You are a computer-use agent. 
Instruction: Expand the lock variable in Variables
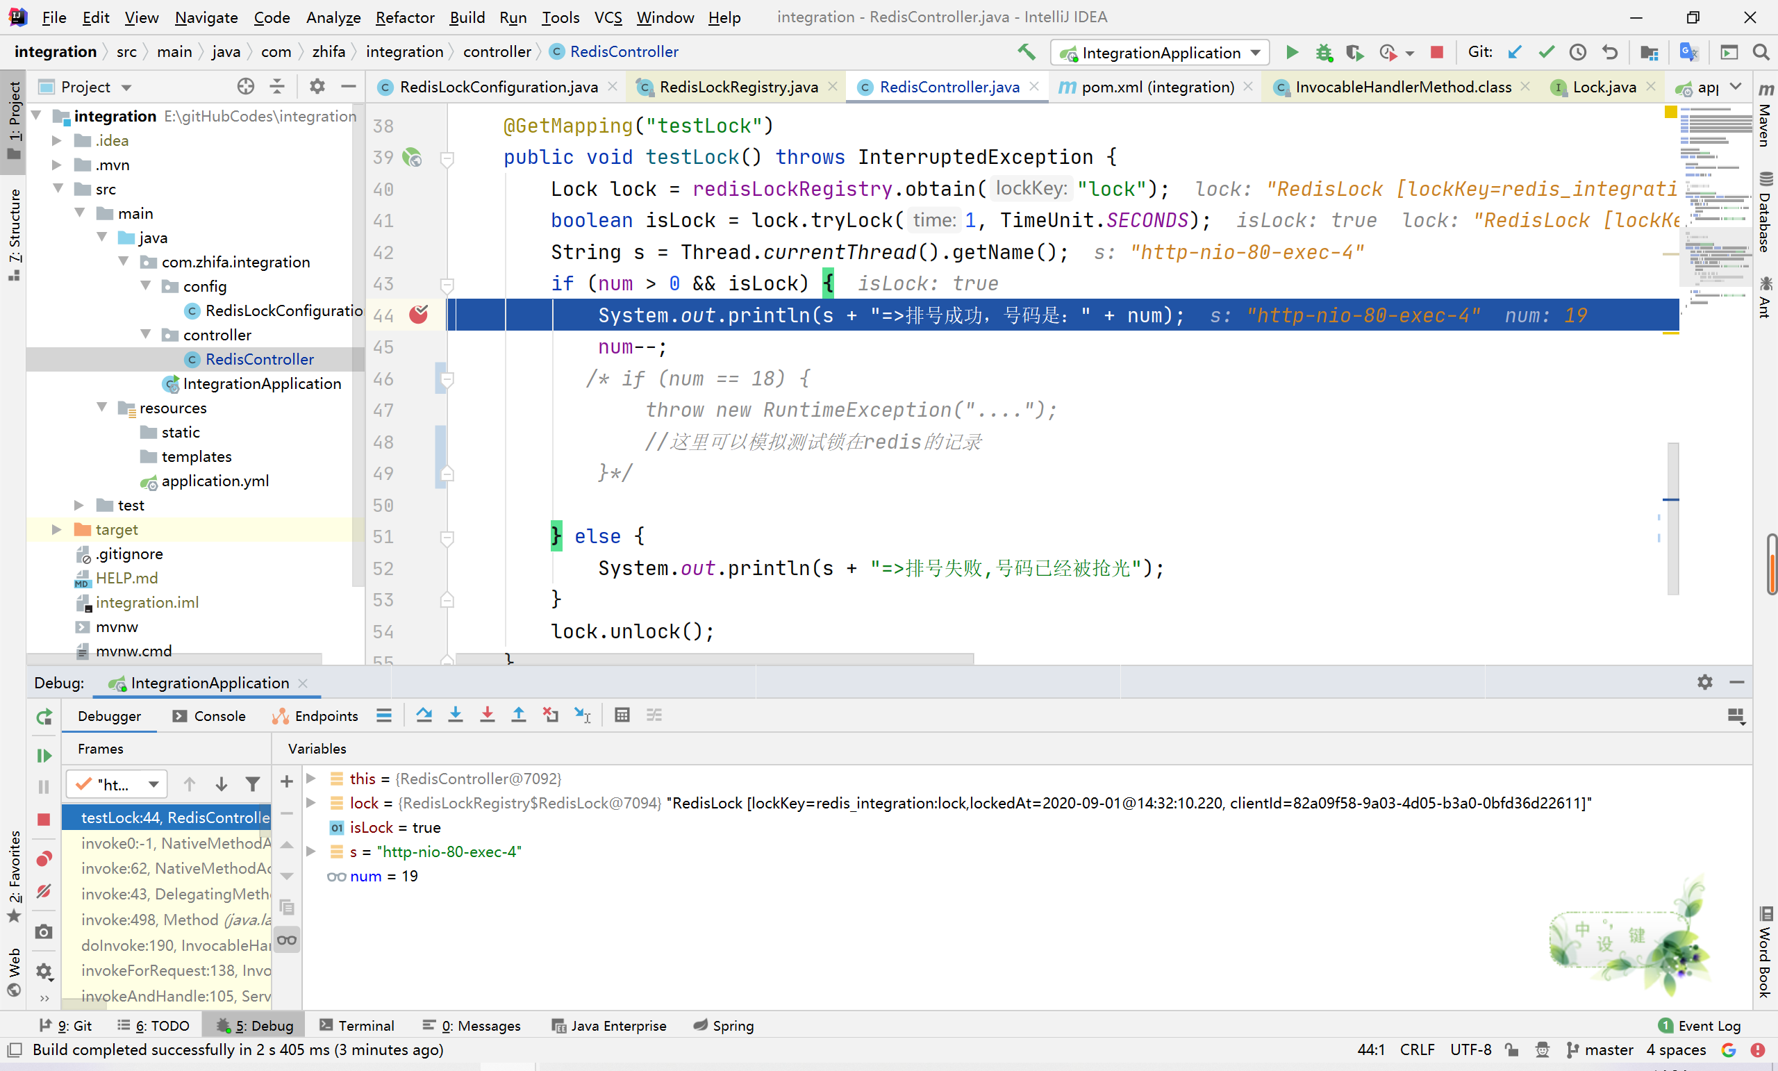[x=311, y=803]
